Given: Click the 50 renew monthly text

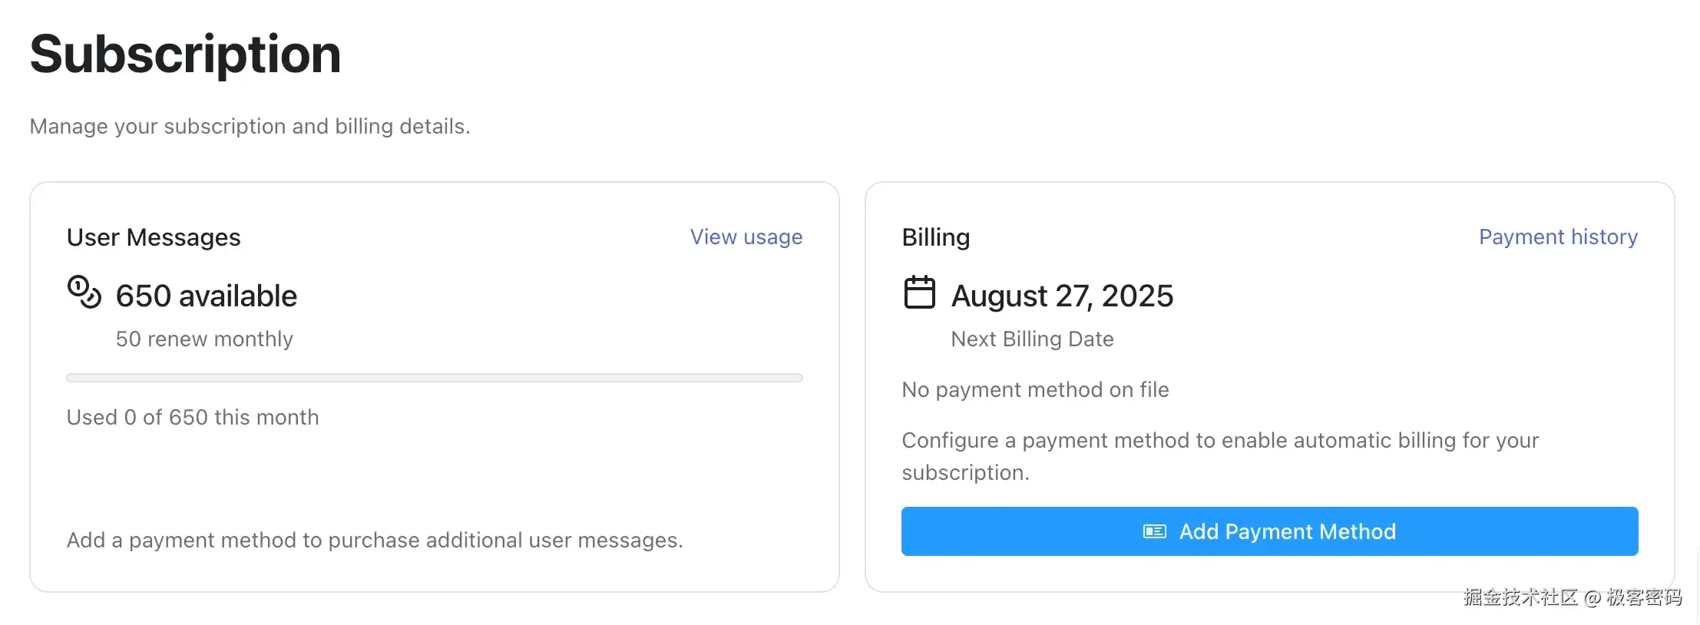Looking at the screenshot, I should [204, 339].
